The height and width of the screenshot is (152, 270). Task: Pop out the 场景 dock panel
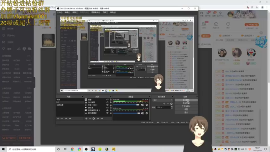point(82,97)
